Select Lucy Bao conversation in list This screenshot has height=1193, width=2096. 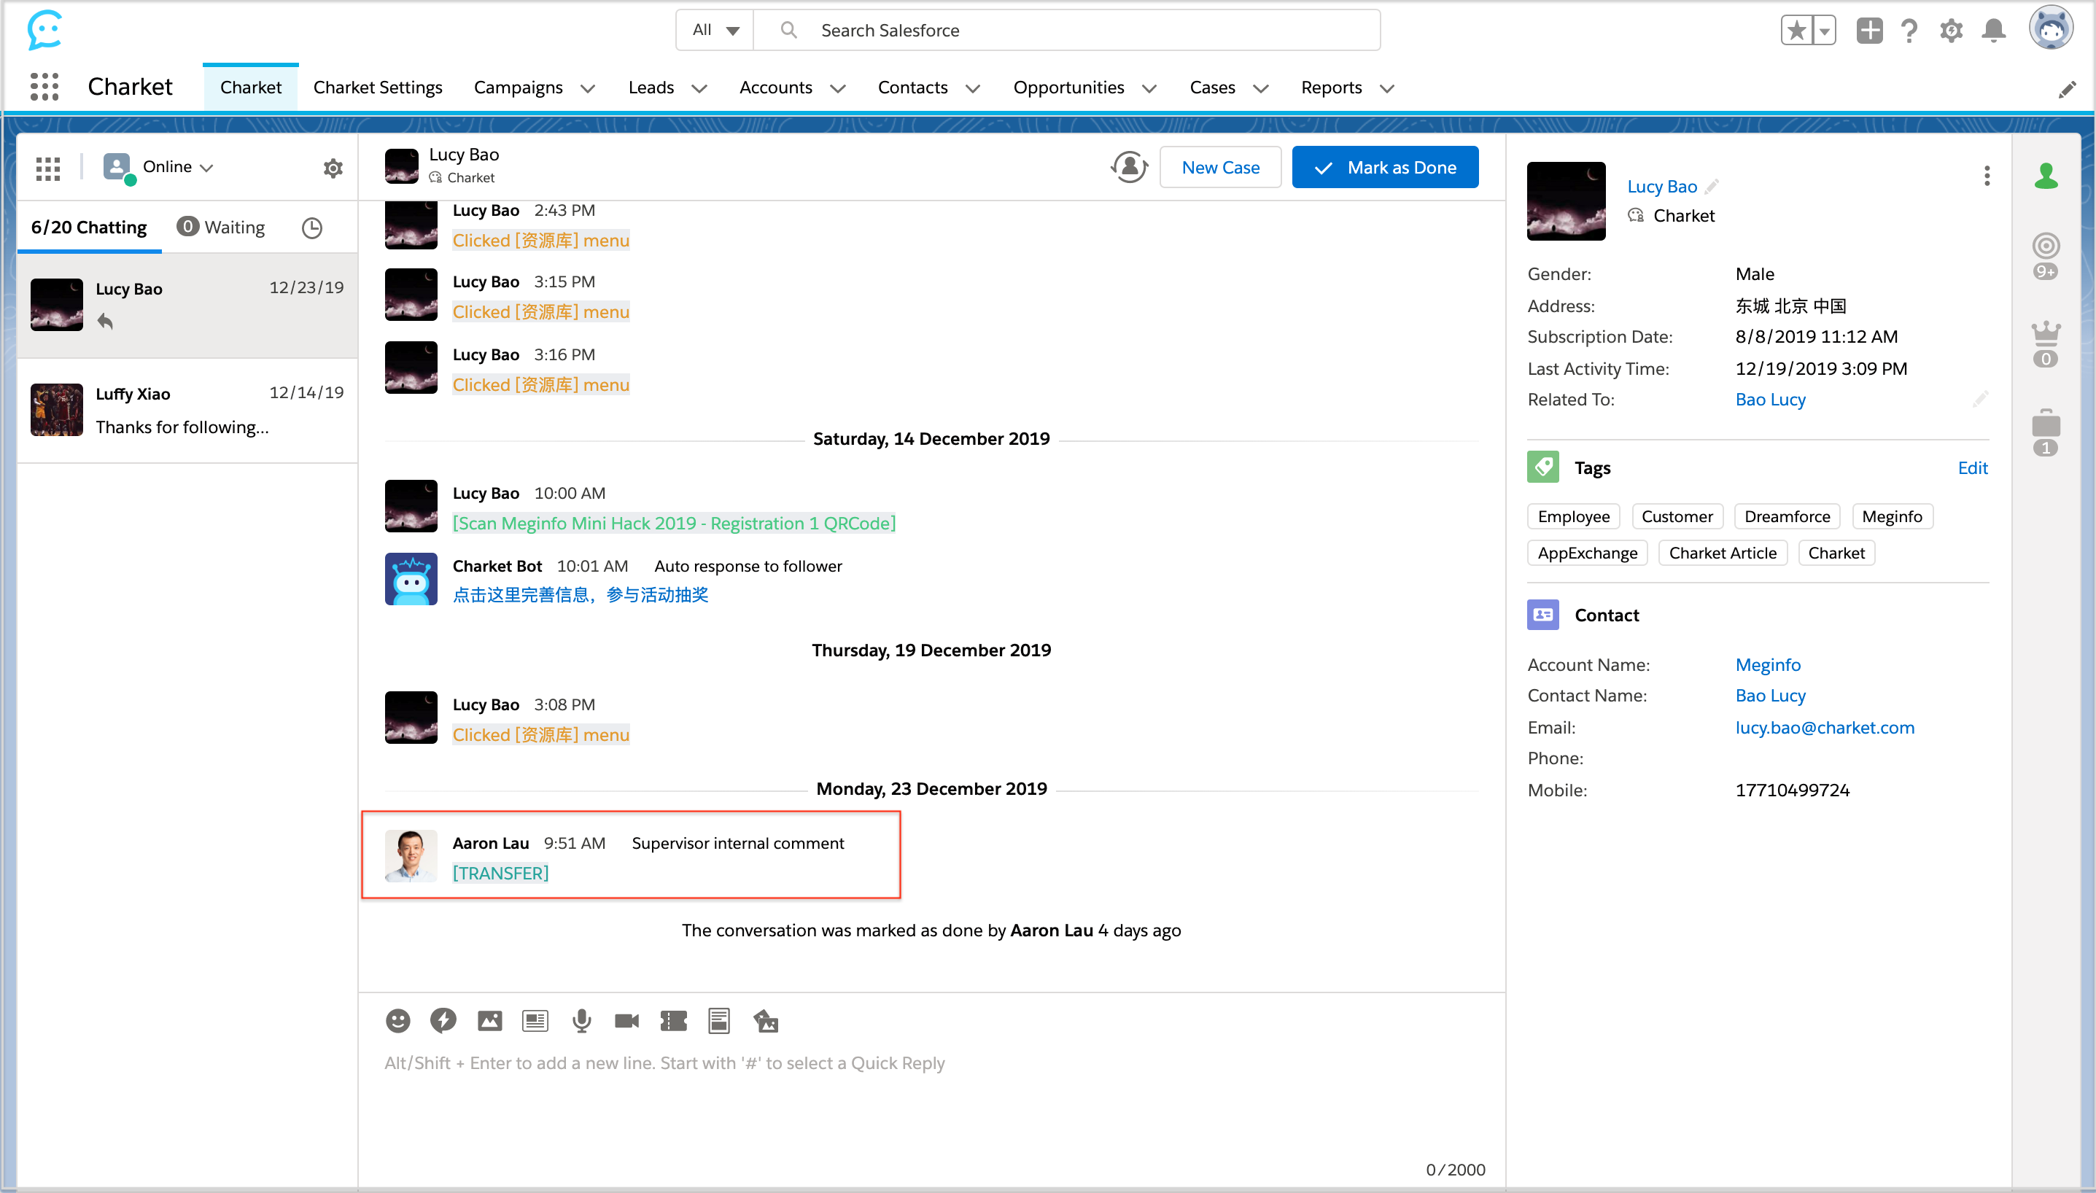[187, 305]
